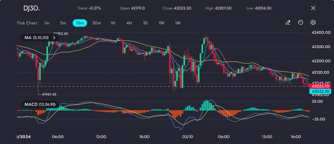Click the 42400.00 price axis label
The width and height of the screenshot is (334, 144).
click(x=321, y=33)
